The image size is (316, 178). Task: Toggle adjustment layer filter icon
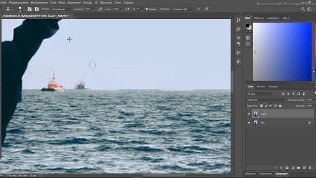(x=288, y=94)
